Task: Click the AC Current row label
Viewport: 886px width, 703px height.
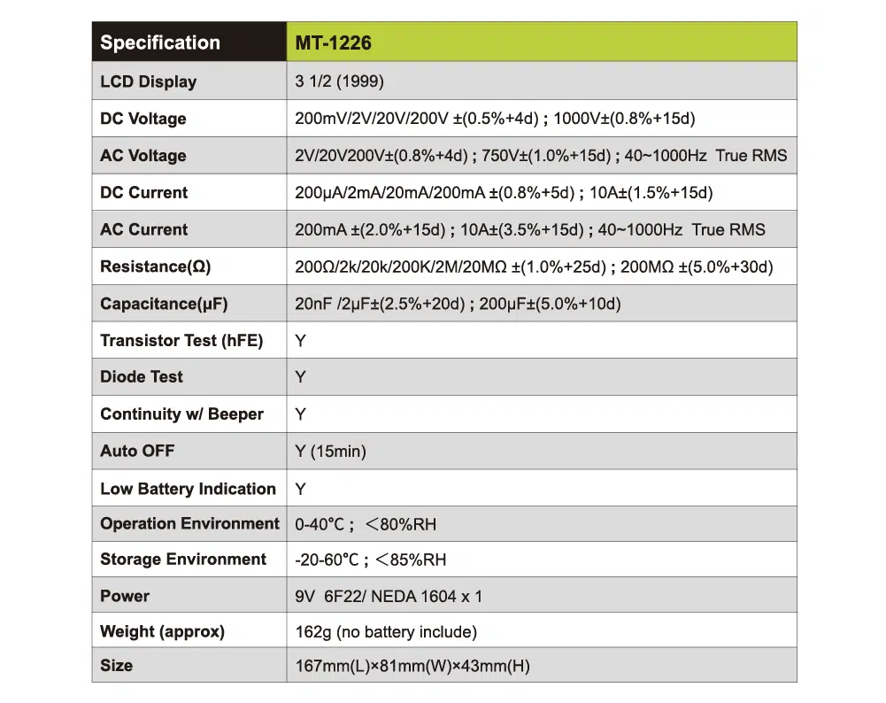Action: click(x=144, y=230)
